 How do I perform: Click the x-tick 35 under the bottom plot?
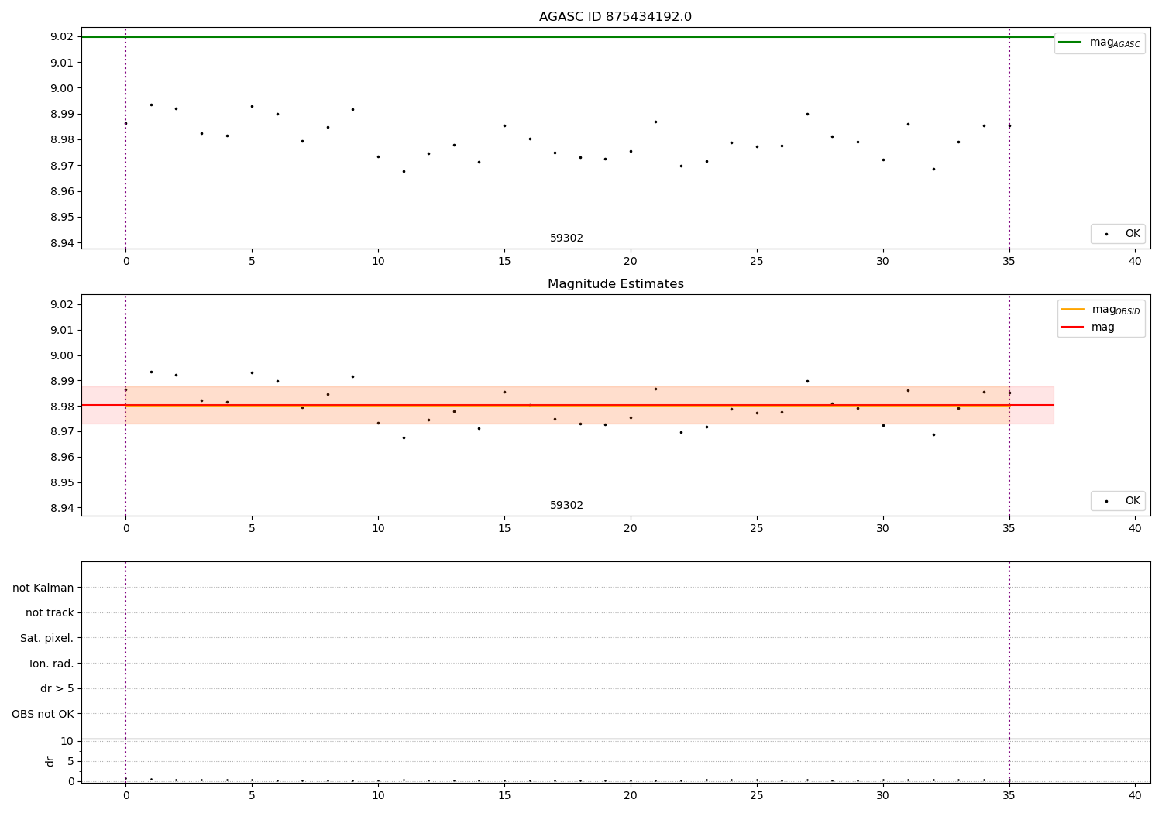tap(1009, 795)
